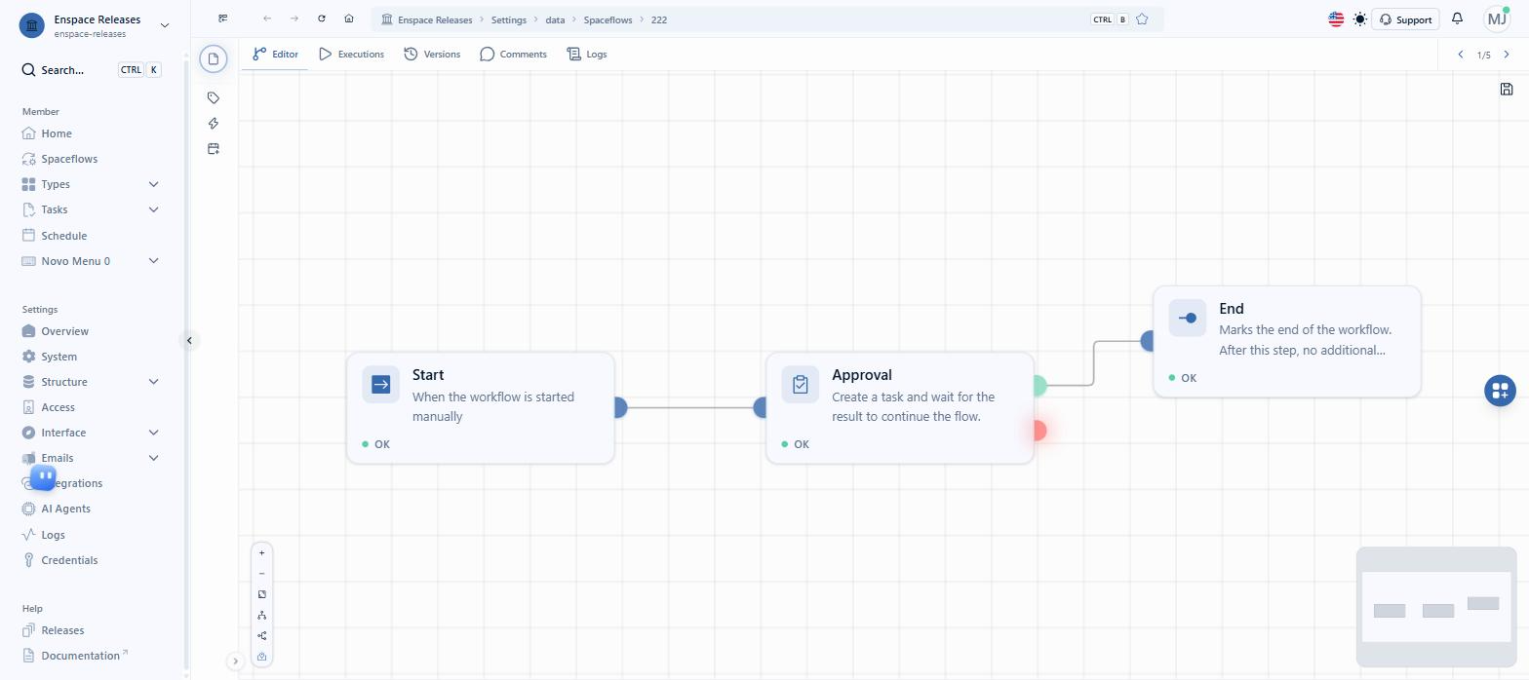Open the document icon in the left toolbar
The width and height of the screenshot is (1529, 680).
click(214, 59)
